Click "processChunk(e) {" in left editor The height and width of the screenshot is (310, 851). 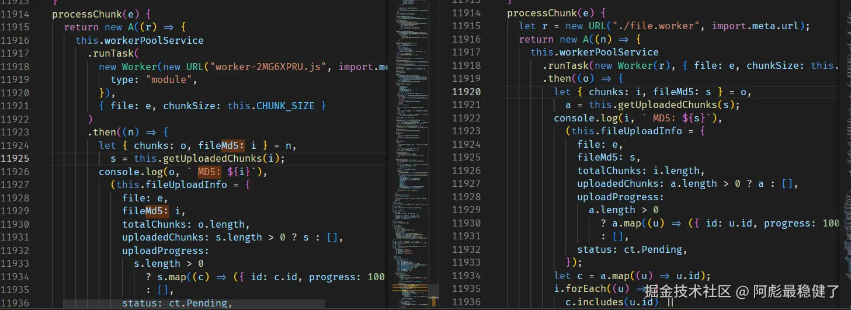click(x=101, y=14)
